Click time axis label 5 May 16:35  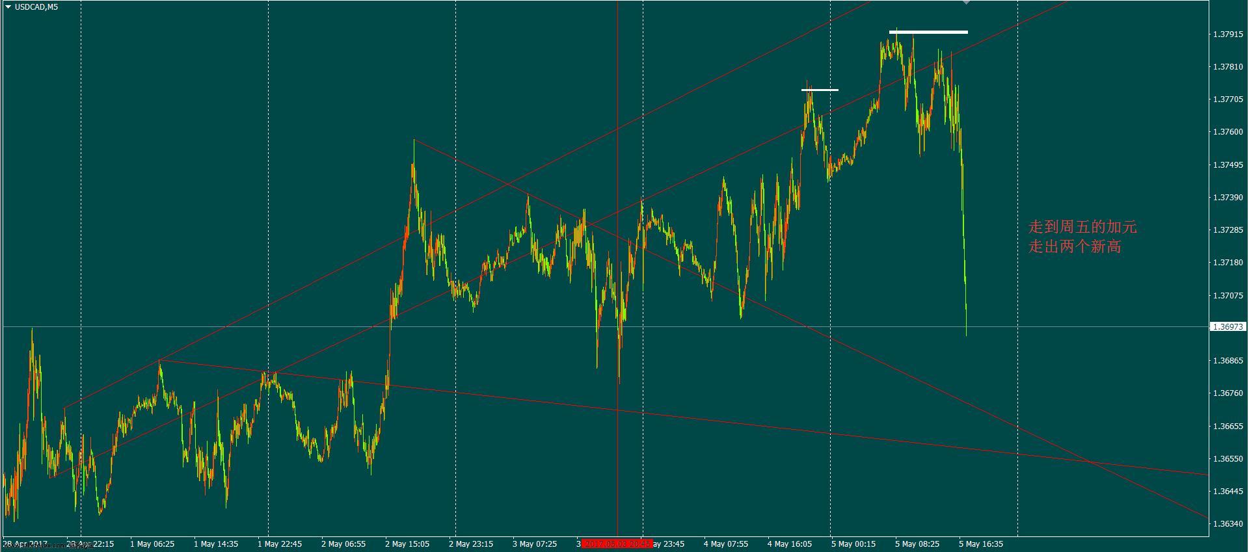pyautogui.click(x=981, y=544)
